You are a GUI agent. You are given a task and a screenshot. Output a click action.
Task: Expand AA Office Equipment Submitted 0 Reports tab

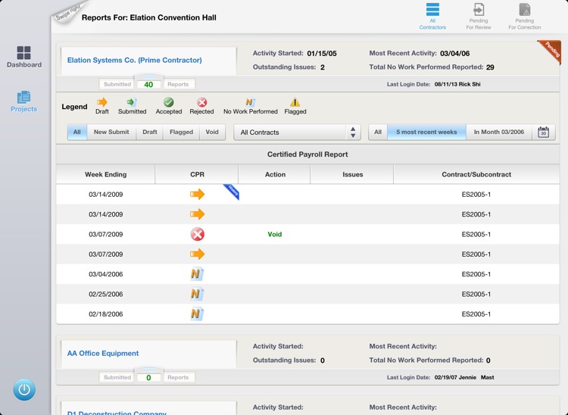[x=148, y=376]
